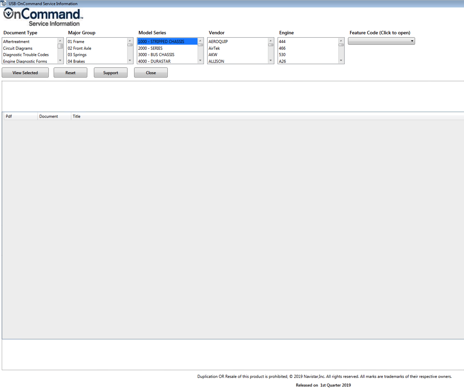Click Engine list scroll up arrow

[x=341, y=41]
